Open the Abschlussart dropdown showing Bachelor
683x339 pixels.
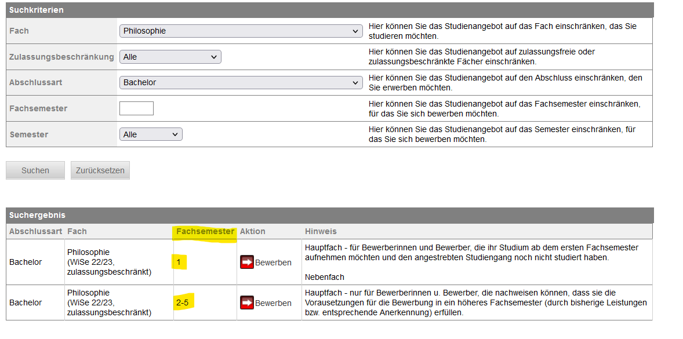point(241,82)
